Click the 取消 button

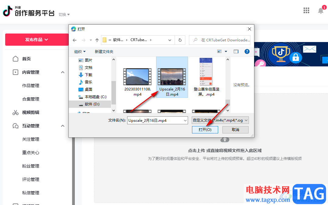pyautogui.click(x=235, y=130)
